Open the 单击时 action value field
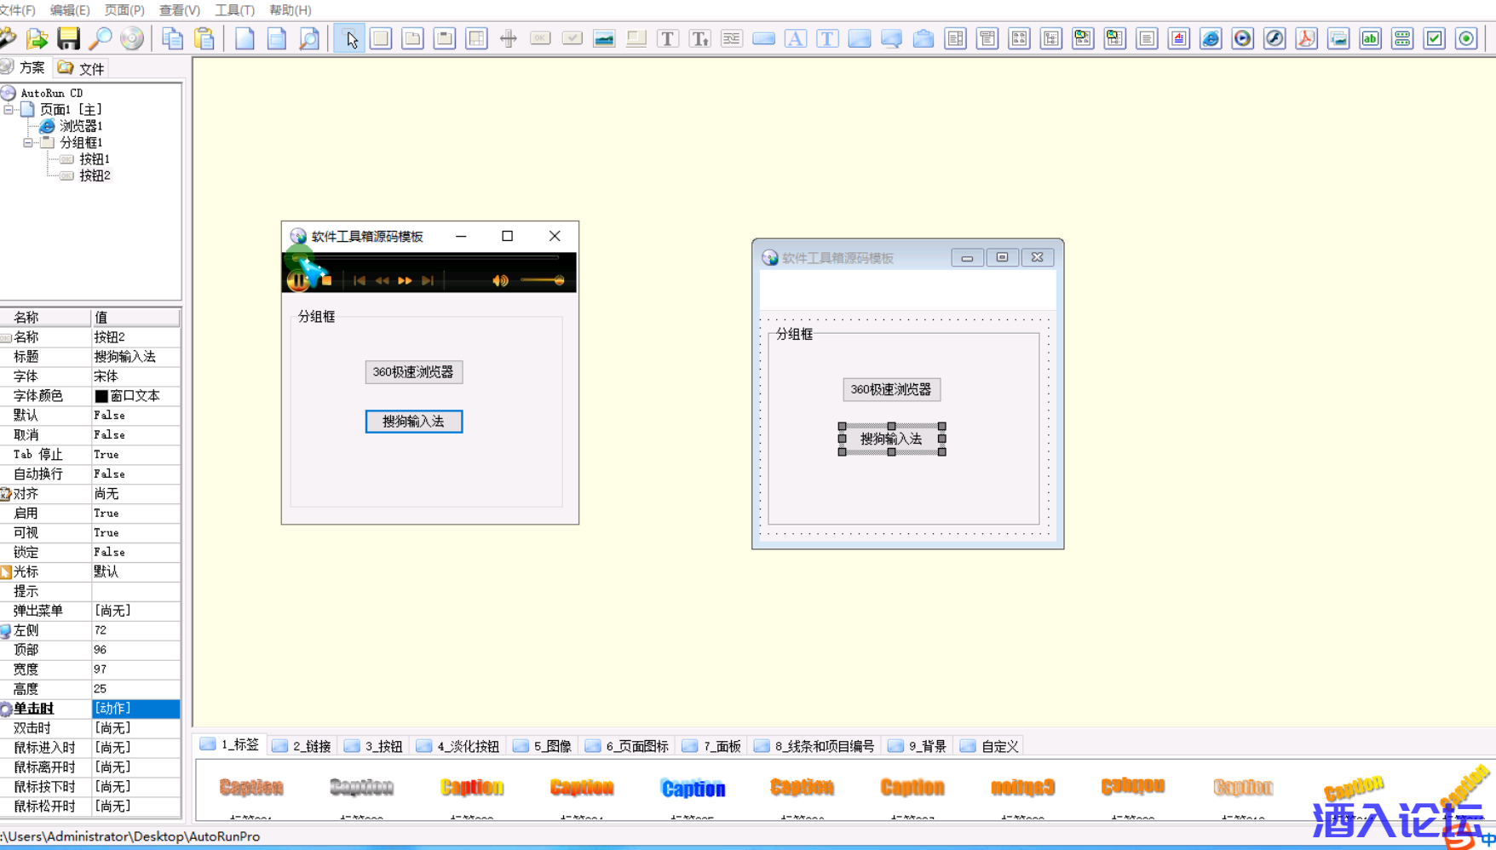 [135, 709]
